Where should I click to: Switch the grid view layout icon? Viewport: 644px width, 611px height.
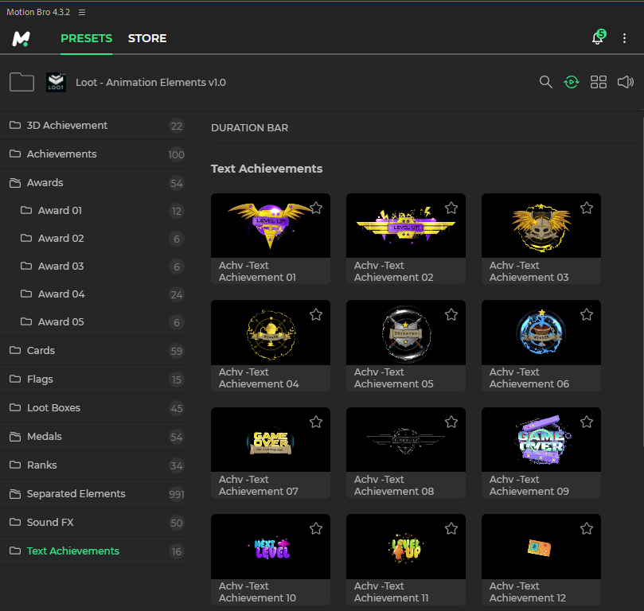pyautogui.click(x=599, y=82)
